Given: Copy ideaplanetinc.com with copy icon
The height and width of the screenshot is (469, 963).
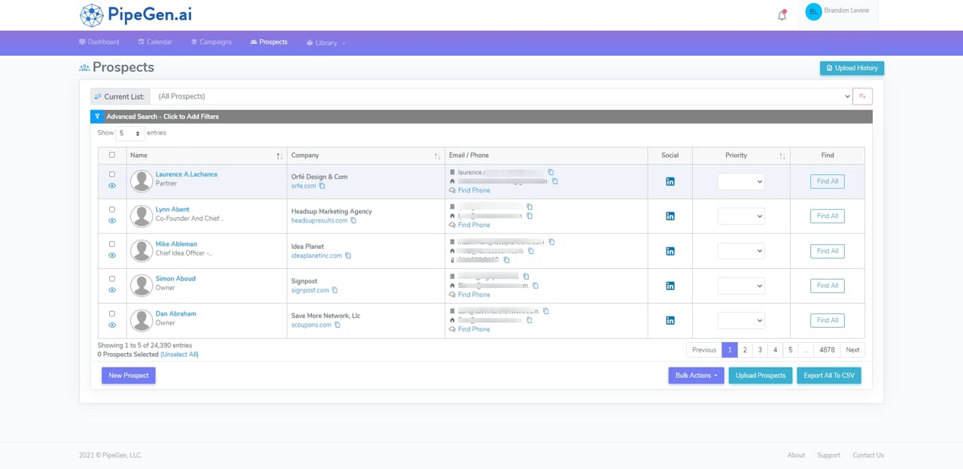Looking at the screenshot, I should click(348, 256).
